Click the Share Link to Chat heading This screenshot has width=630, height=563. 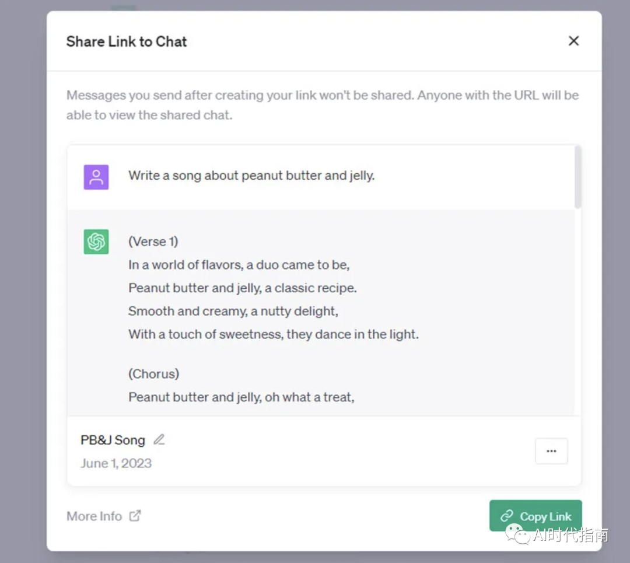(x=127, y=41)
